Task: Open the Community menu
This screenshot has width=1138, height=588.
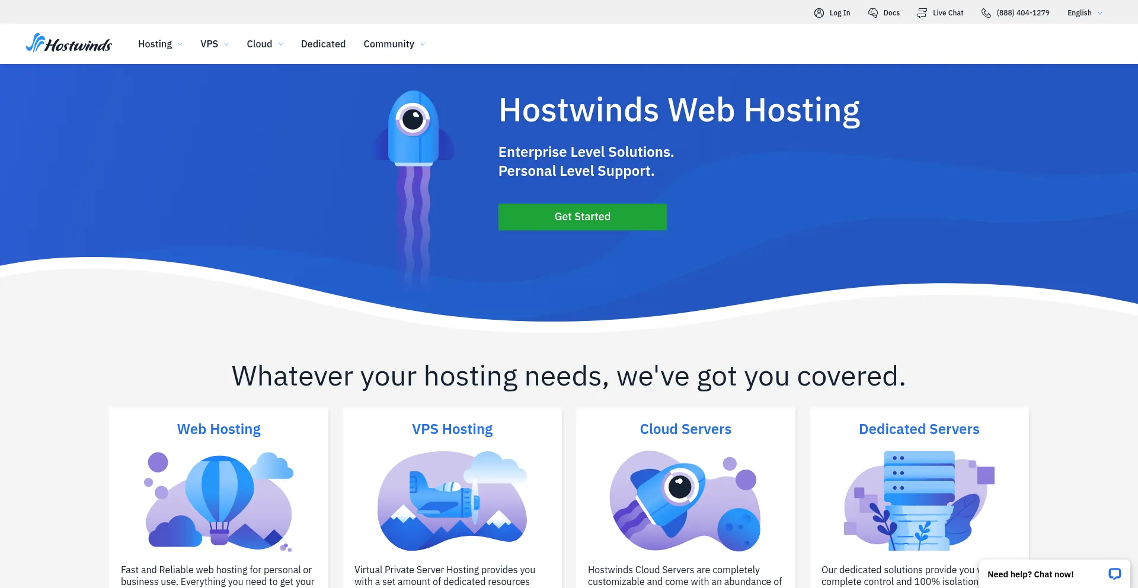Action: [394, 44]
